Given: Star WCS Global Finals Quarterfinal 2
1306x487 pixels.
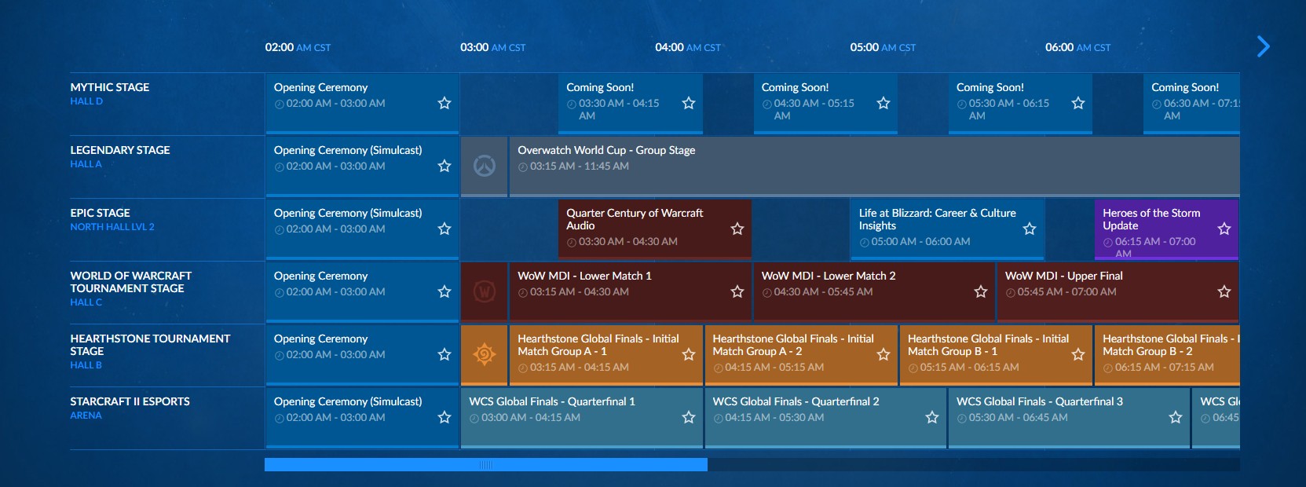Looking at the screenshot, I should coord(932,417).
